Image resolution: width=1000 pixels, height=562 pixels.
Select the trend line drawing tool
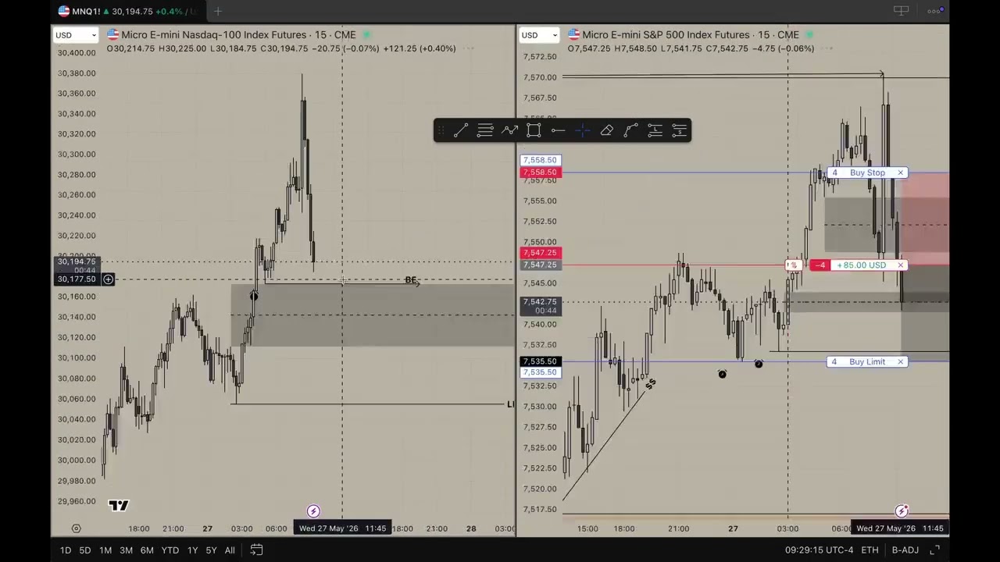tap(461, 130)
